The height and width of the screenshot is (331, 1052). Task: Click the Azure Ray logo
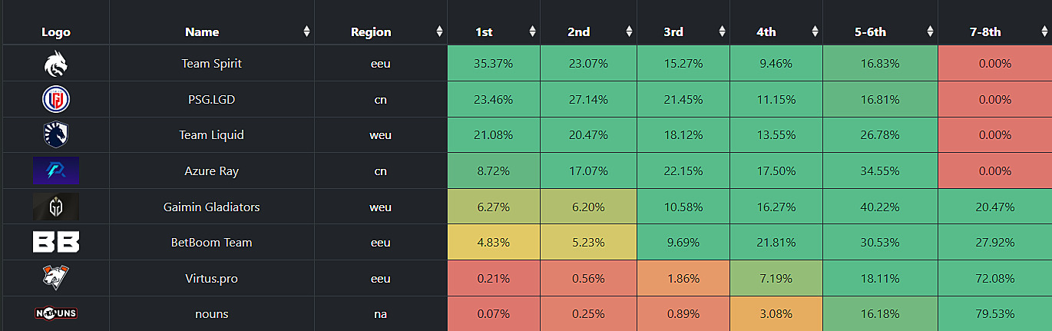(56, 170)
